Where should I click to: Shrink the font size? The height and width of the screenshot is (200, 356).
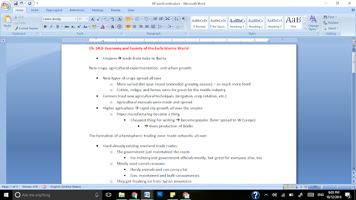point(98,19)
